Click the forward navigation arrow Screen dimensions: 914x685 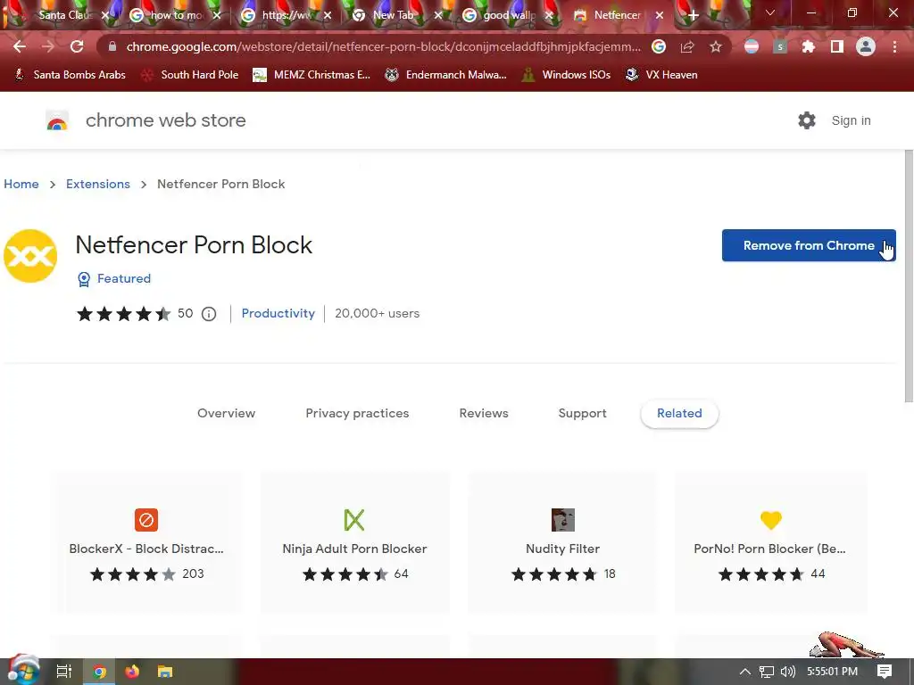48,46
